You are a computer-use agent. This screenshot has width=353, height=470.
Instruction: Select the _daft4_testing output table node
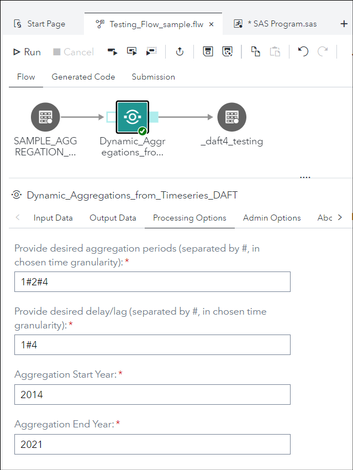231,117
